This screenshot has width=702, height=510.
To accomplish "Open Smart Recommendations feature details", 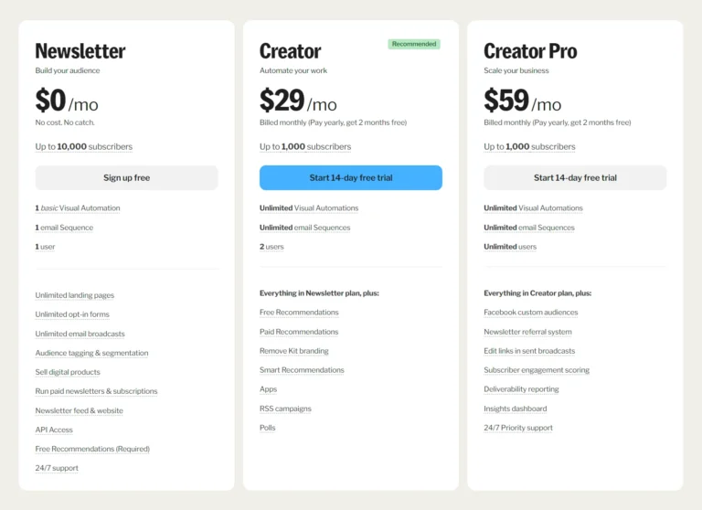I will point(302,370).
